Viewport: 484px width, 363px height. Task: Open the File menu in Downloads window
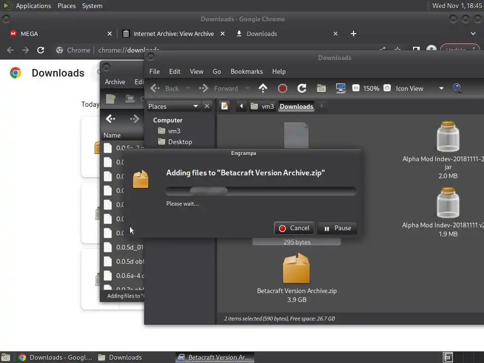(x=155, y=71)
